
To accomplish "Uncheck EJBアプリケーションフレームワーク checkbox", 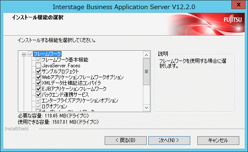I will [38, 89].
